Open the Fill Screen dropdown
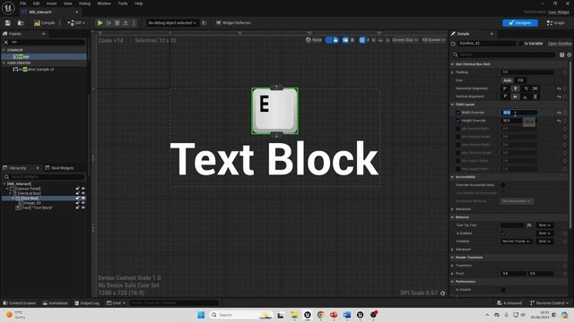The width and height of the screenshot is (574, 322). (x=433, y=40)
